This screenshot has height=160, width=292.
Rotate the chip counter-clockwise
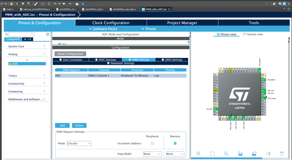point(254,154)
